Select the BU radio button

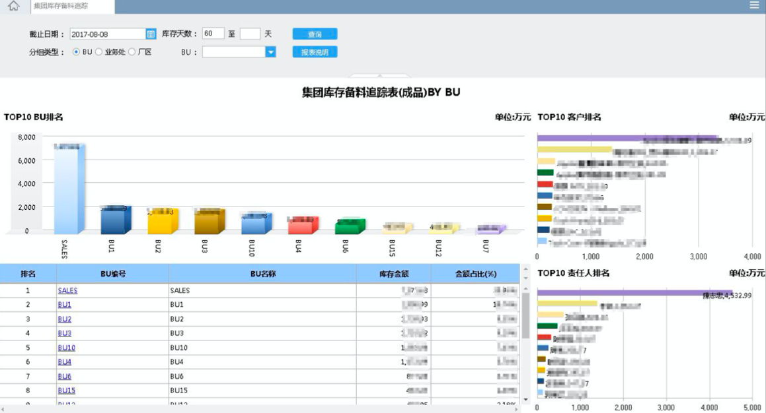coord(76,51)
